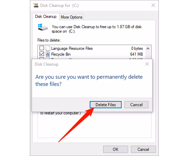Click the Recycle Bin icon in list
The height and width of the screenshot is (156, 189).
(x=48, y=54)
